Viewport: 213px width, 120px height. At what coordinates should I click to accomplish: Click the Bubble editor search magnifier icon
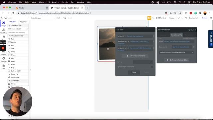tap(186, 18)
